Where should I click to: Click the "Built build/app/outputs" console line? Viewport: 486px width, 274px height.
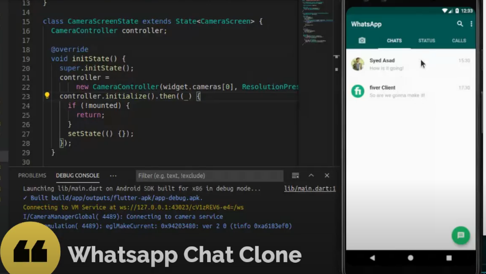point(113,198)
